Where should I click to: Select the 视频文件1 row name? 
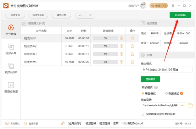(x=30, y=38)
